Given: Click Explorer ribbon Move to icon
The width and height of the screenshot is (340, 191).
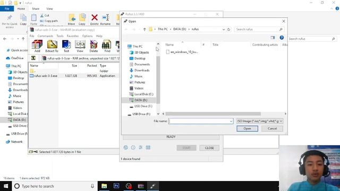Looking at the screenshot, I should (x=72, y=18).
